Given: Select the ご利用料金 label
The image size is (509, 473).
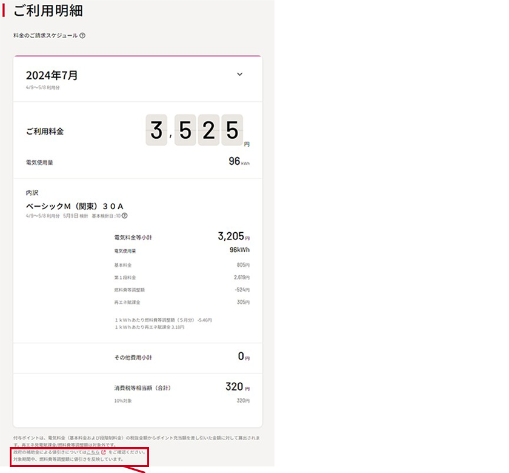Looking at the screenshot, I should point(45,131).
